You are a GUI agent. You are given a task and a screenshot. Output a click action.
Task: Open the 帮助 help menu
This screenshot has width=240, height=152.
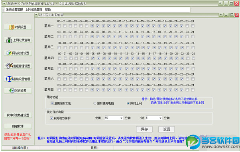(48, 10)
